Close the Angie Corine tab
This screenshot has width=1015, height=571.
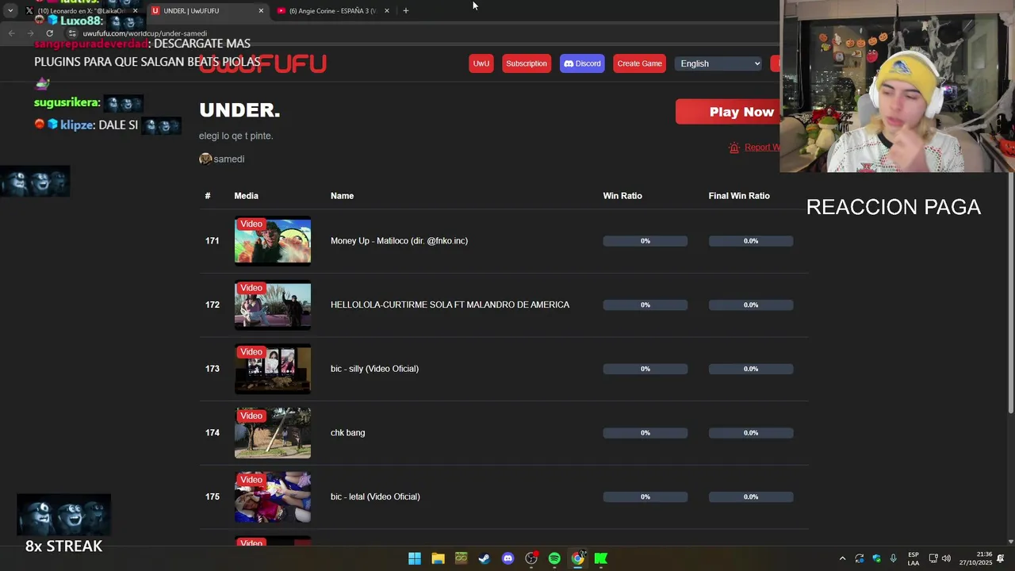(x=387, y=10)
